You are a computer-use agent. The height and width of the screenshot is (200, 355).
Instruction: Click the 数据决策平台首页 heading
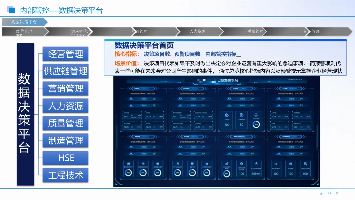click(144, 45)
